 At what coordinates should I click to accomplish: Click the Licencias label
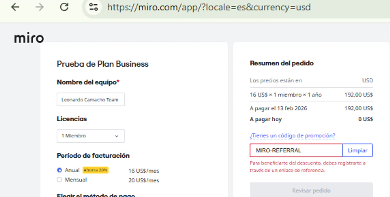click(x=72, y=119)
